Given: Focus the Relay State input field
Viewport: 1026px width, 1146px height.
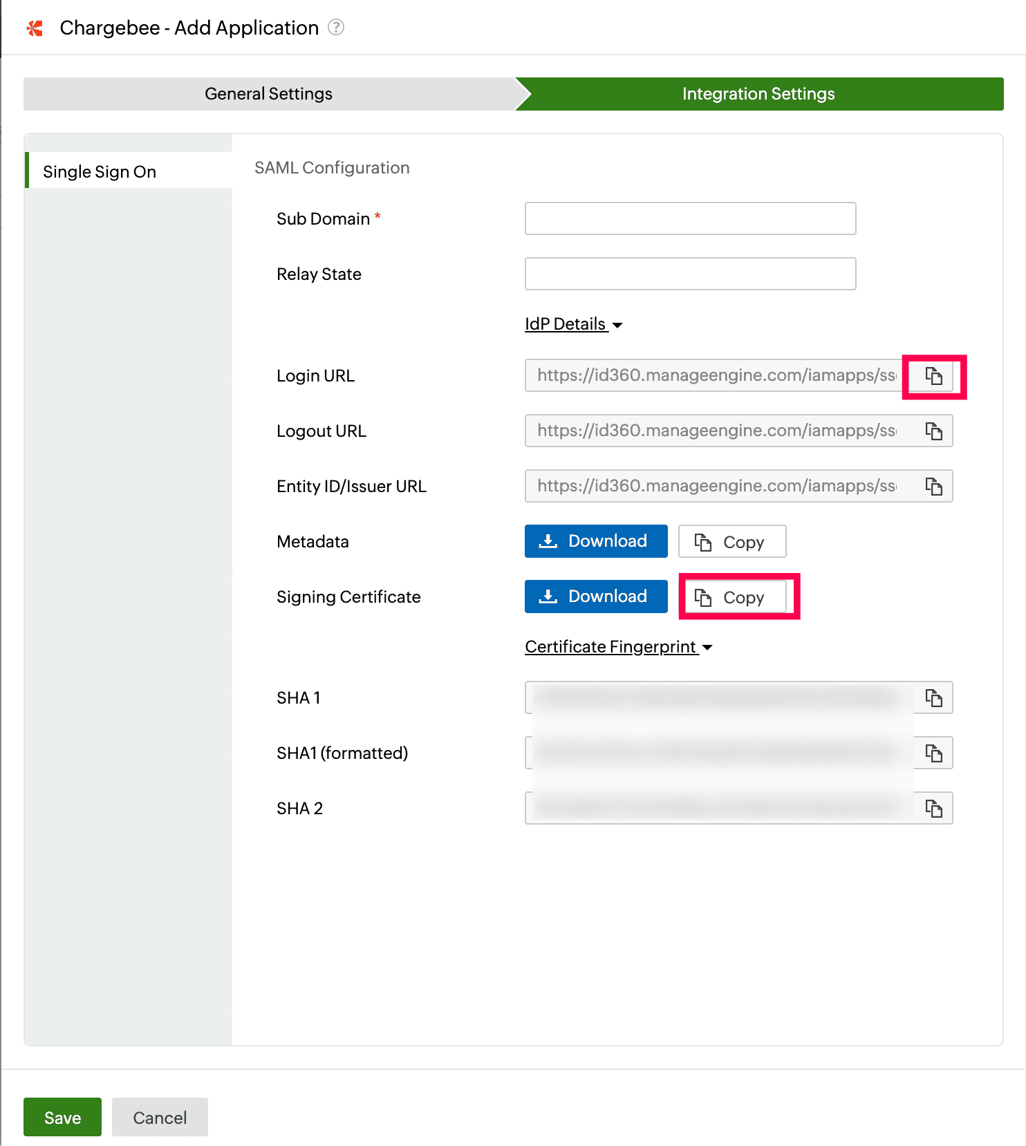Looking at the screenshot, I should tap(690, 274).
